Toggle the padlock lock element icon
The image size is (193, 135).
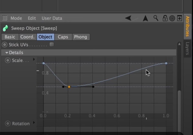click(165, 18)
